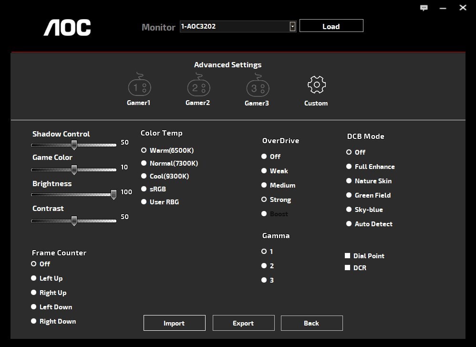Go back using the Back button

click(311, 323)
